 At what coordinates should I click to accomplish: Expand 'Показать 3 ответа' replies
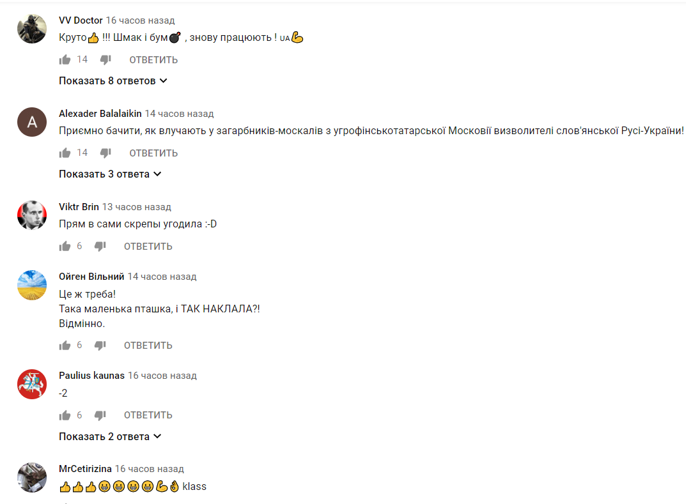(x=110, y=174)
